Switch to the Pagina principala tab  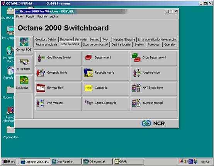pos(46,44)
